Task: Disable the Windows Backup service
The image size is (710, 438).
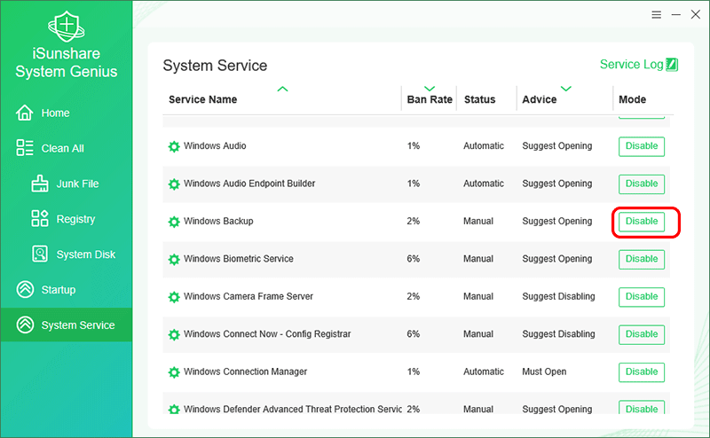Action: [641, 222]
